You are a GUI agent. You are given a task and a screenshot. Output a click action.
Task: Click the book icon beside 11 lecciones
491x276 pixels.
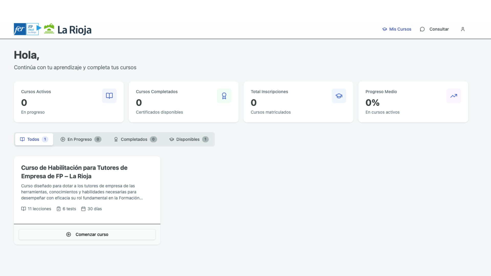[24, 209]
